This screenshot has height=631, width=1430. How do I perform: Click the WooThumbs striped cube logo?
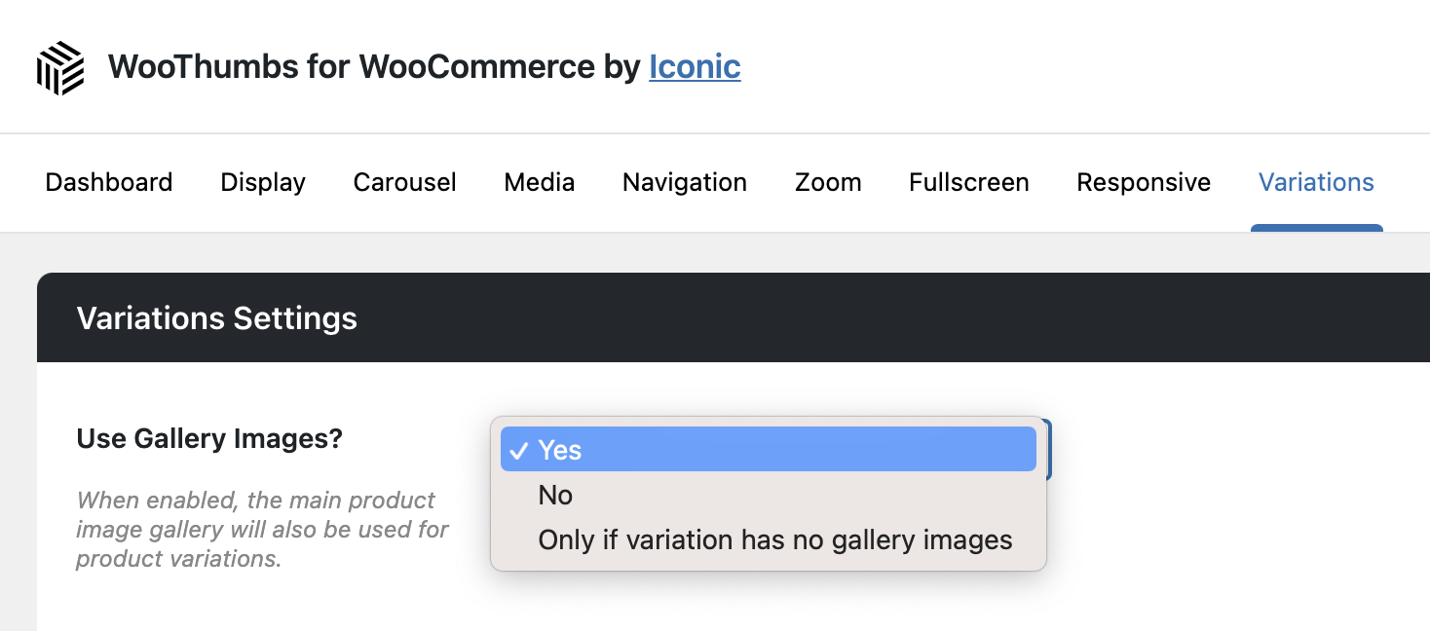click(x=60, y=67)
